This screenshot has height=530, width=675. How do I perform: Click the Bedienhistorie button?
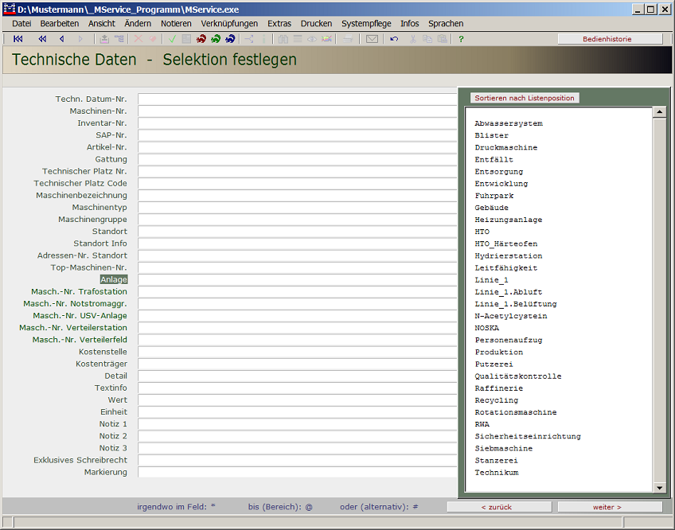610,39
